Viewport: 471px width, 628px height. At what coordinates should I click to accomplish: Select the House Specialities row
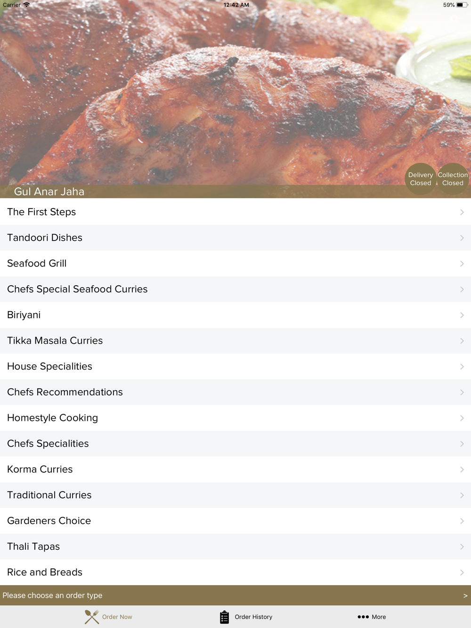[235, 366]
